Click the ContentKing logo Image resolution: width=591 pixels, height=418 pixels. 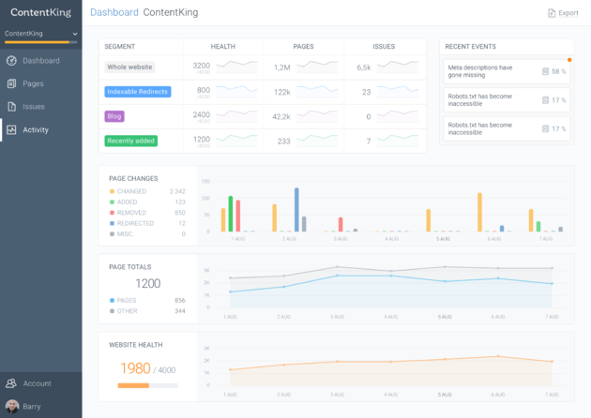click(x=40, y=12)
